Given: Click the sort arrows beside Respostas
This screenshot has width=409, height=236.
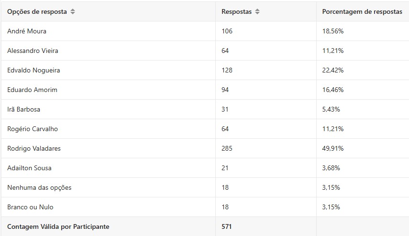Looking at the screenshot, I should (257, 12).
